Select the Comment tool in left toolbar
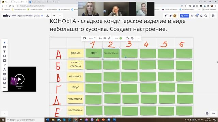This screenshot has width=218, height=122. [4, 74]
